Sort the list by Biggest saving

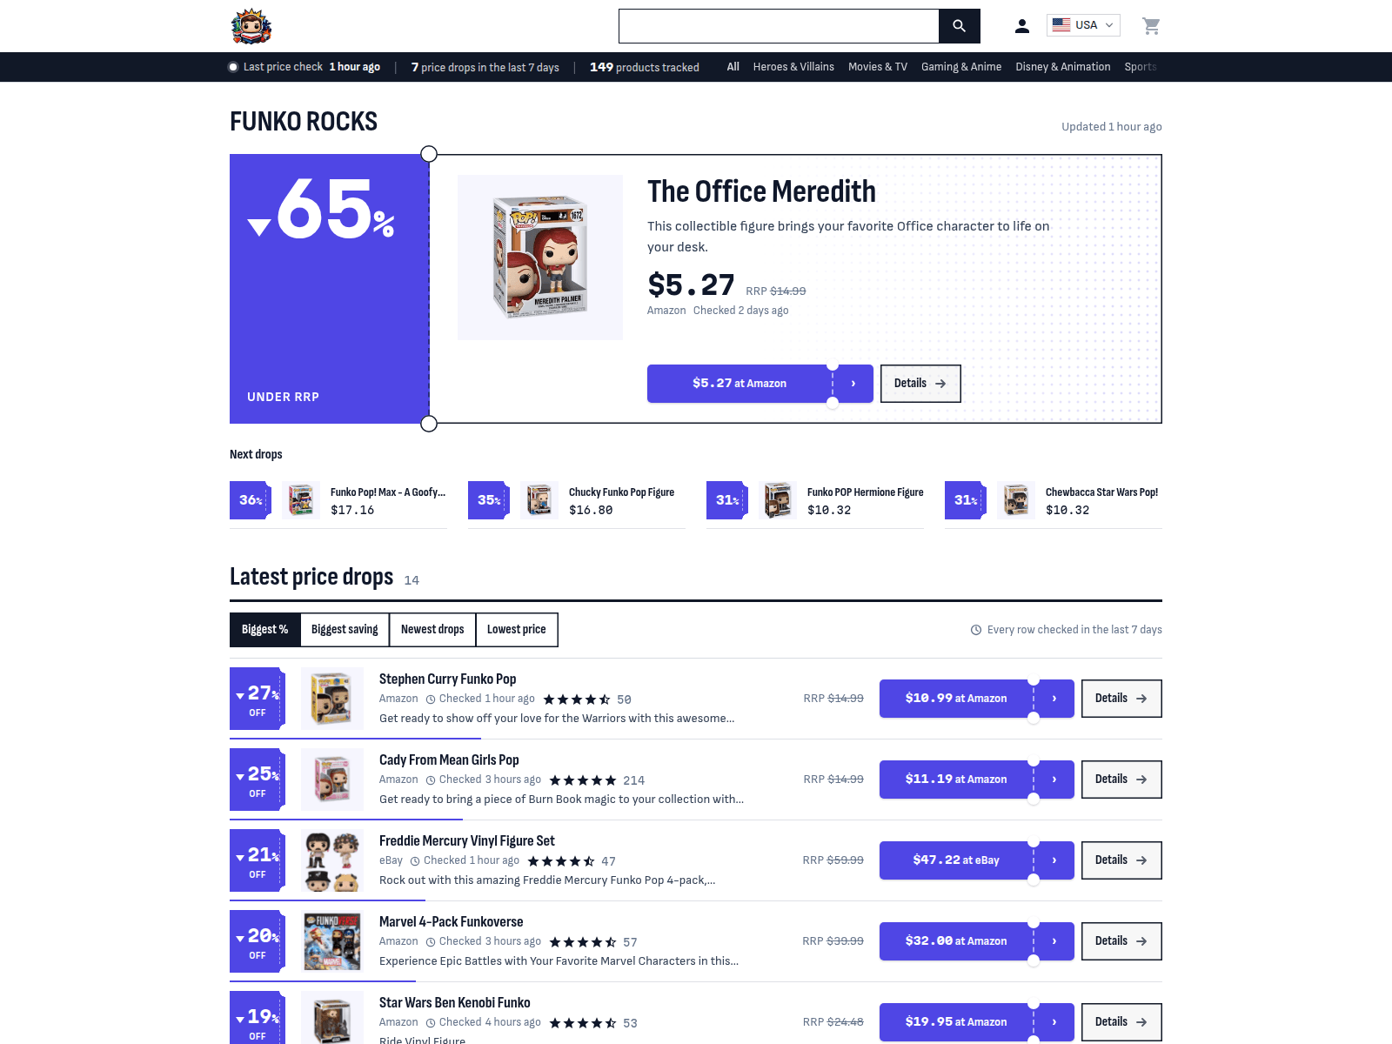[345, 630]
